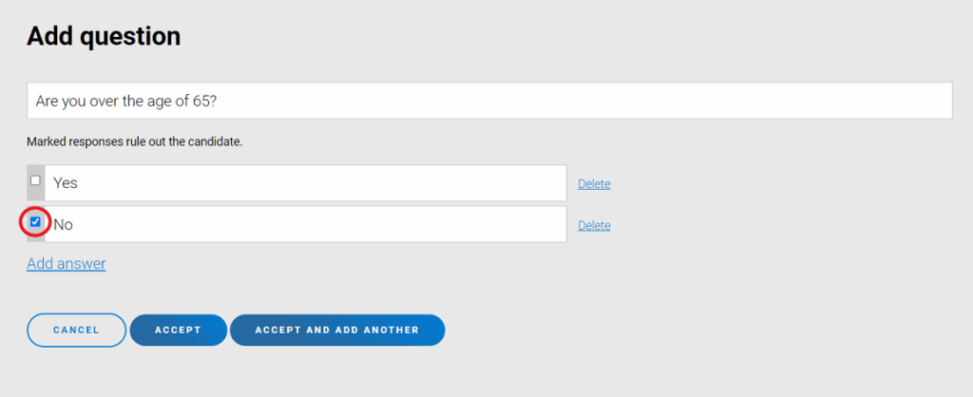Save the question with Accept
The height and width of the screenshot is (397, 973).
(x=178, y=331)
